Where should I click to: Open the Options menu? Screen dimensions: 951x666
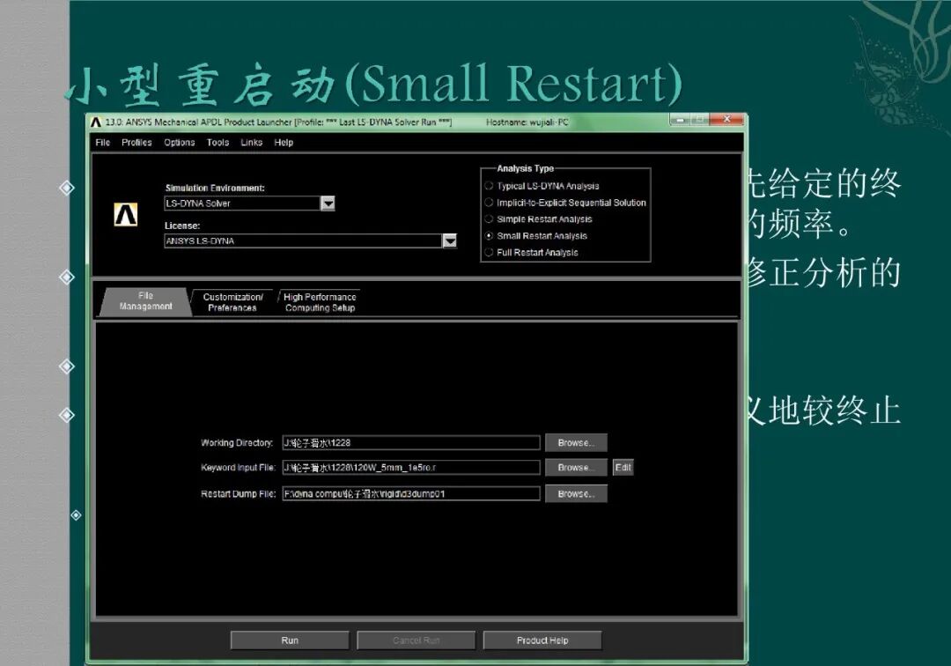(180, 143)
